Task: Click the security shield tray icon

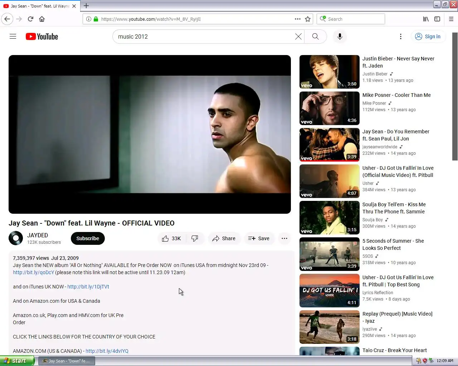Action: [425, 361]
